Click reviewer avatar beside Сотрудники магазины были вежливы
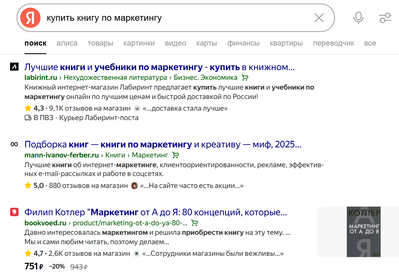The width and height of the screenshot is (399, 275). pyautogui.click(x=136, y=254)
